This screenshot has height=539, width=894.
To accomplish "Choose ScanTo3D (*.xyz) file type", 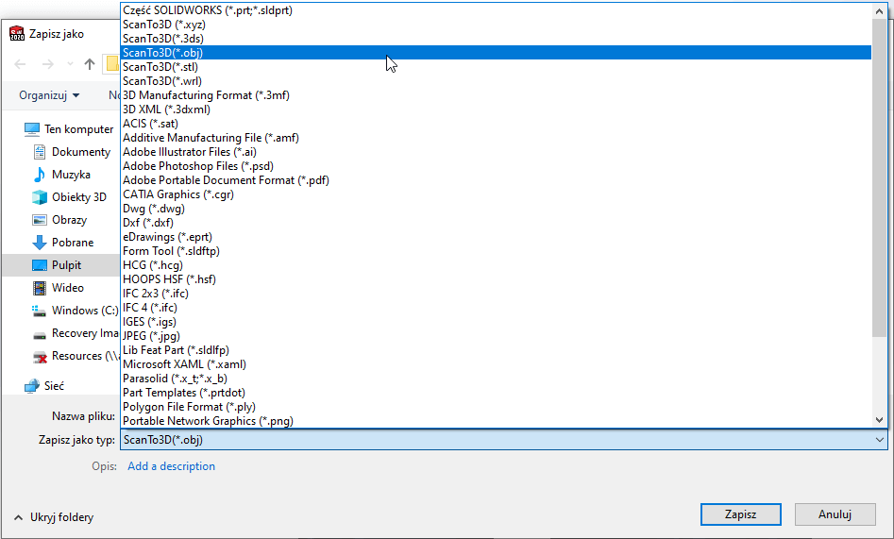I will [x=496, y=25].
